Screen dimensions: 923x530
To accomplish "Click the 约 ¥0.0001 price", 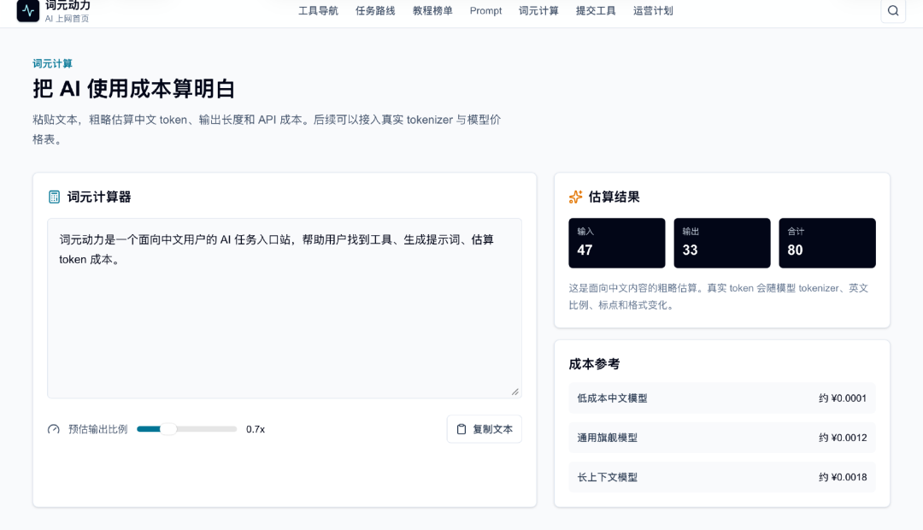I will point(843,398).
